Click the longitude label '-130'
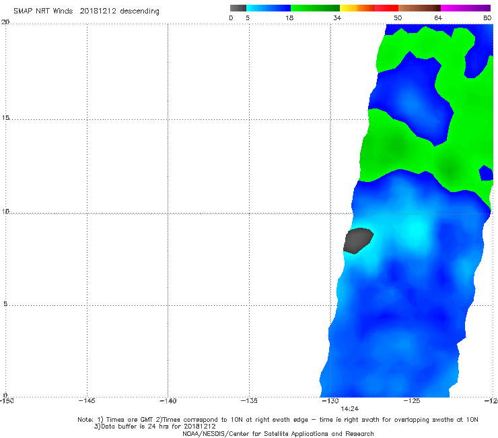 point(330,400)
